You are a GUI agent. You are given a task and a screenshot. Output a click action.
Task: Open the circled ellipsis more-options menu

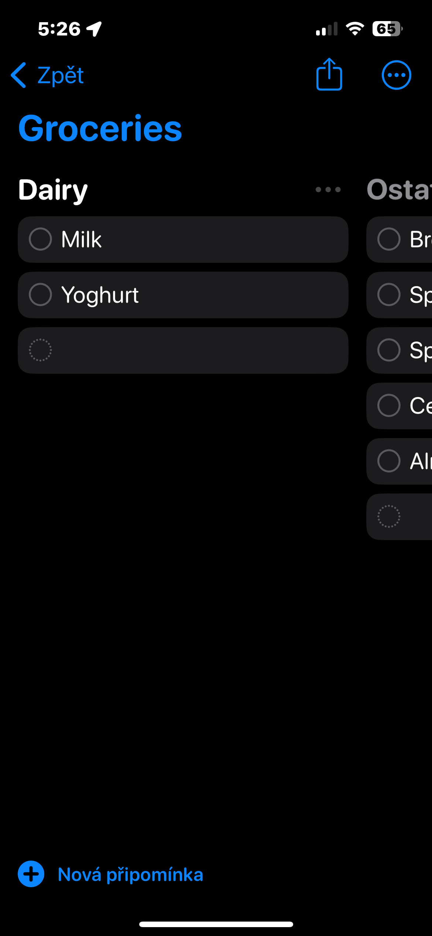pos(396,75)
